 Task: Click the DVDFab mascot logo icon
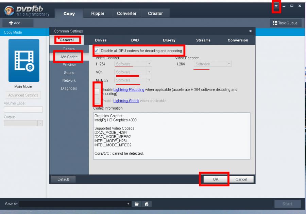[x=9, y=11]
